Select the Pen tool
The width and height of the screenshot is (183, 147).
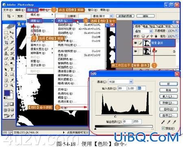tap(6, 74)
